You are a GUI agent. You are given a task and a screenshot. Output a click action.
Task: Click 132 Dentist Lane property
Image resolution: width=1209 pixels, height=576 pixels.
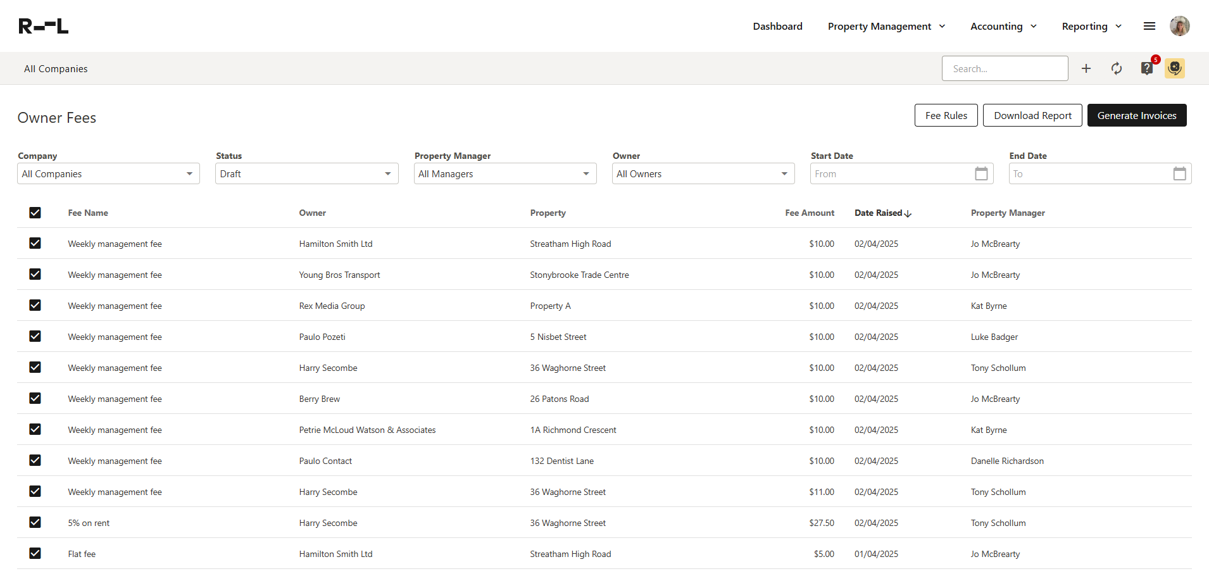(562, 461)
